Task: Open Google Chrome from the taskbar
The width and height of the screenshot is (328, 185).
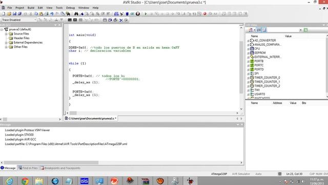Action: point(25,181)
